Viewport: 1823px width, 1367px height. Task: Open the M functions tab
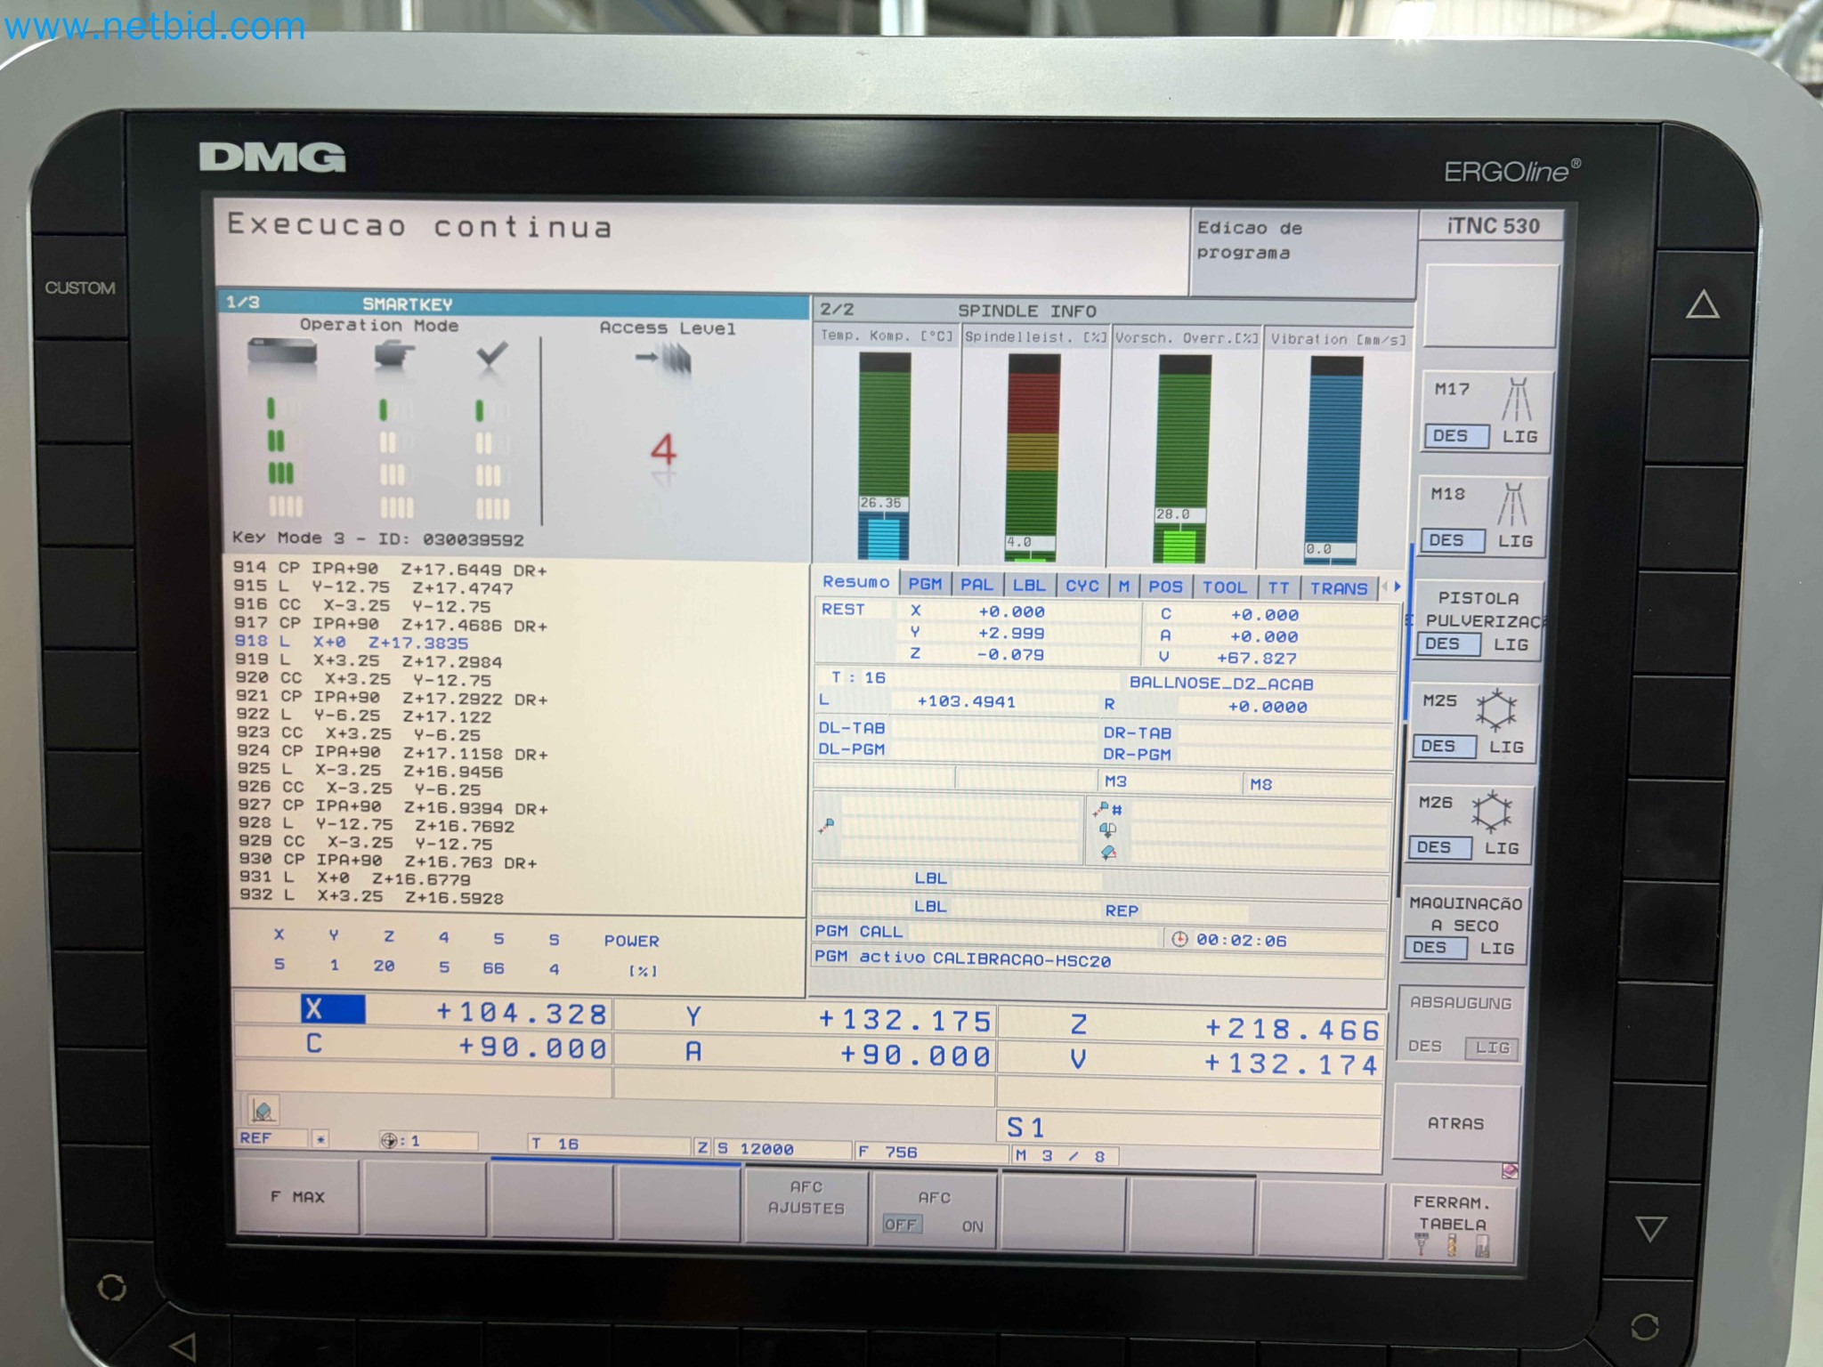(x=1123, y=586)
